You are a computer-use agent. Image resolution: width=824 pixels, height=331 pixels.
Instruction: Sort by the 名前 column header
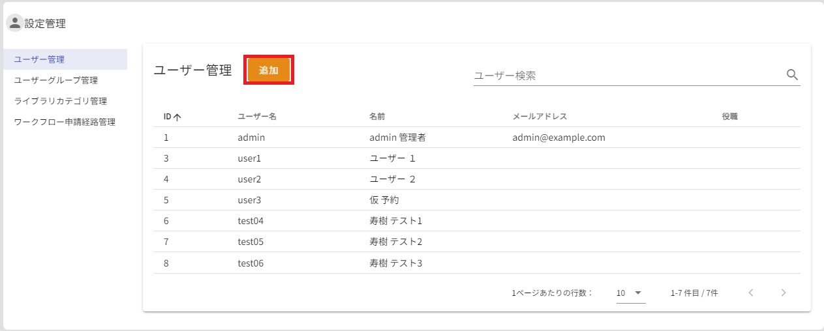[x=377, y=117]
